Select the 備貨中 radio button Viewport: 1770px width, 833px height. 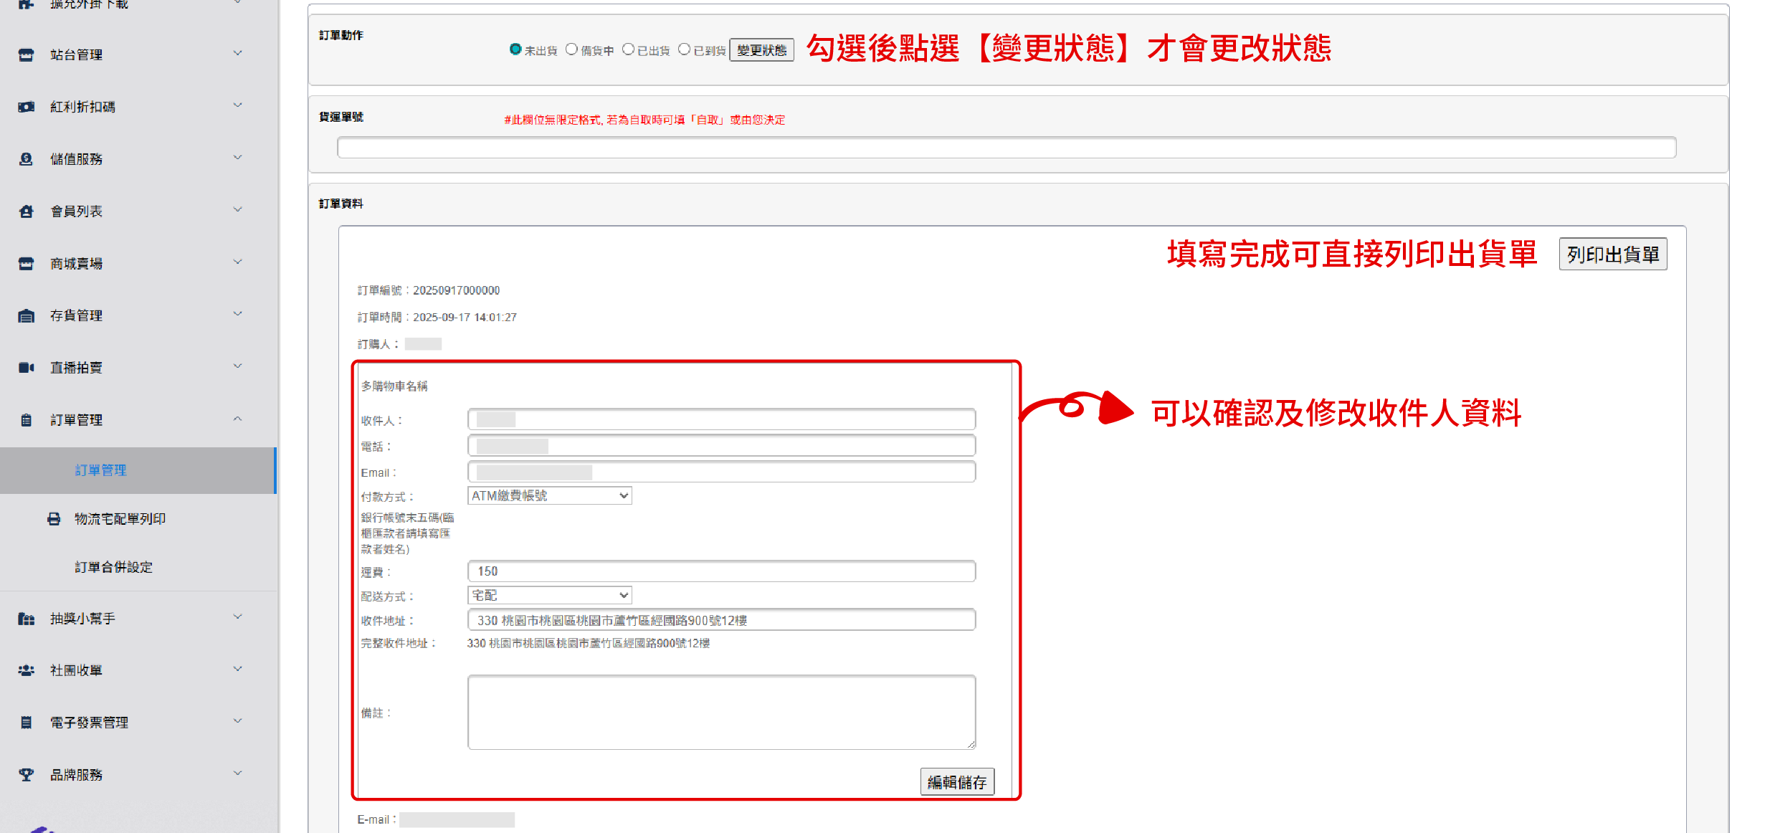(571, 49)
